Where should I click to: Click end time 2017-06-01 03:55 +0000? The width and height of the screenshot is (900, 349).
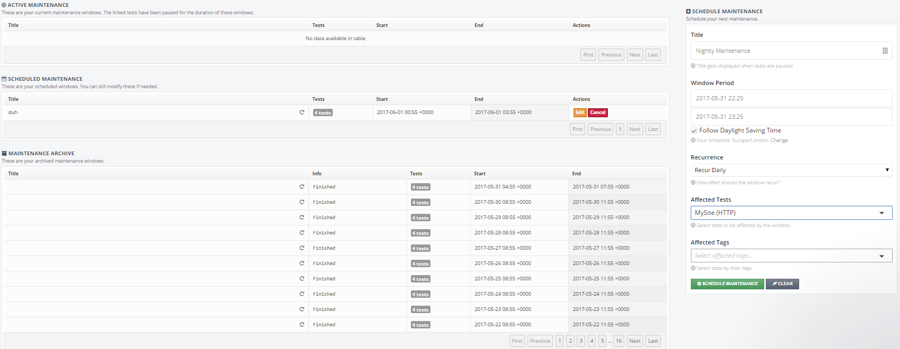tap(503, 112)
